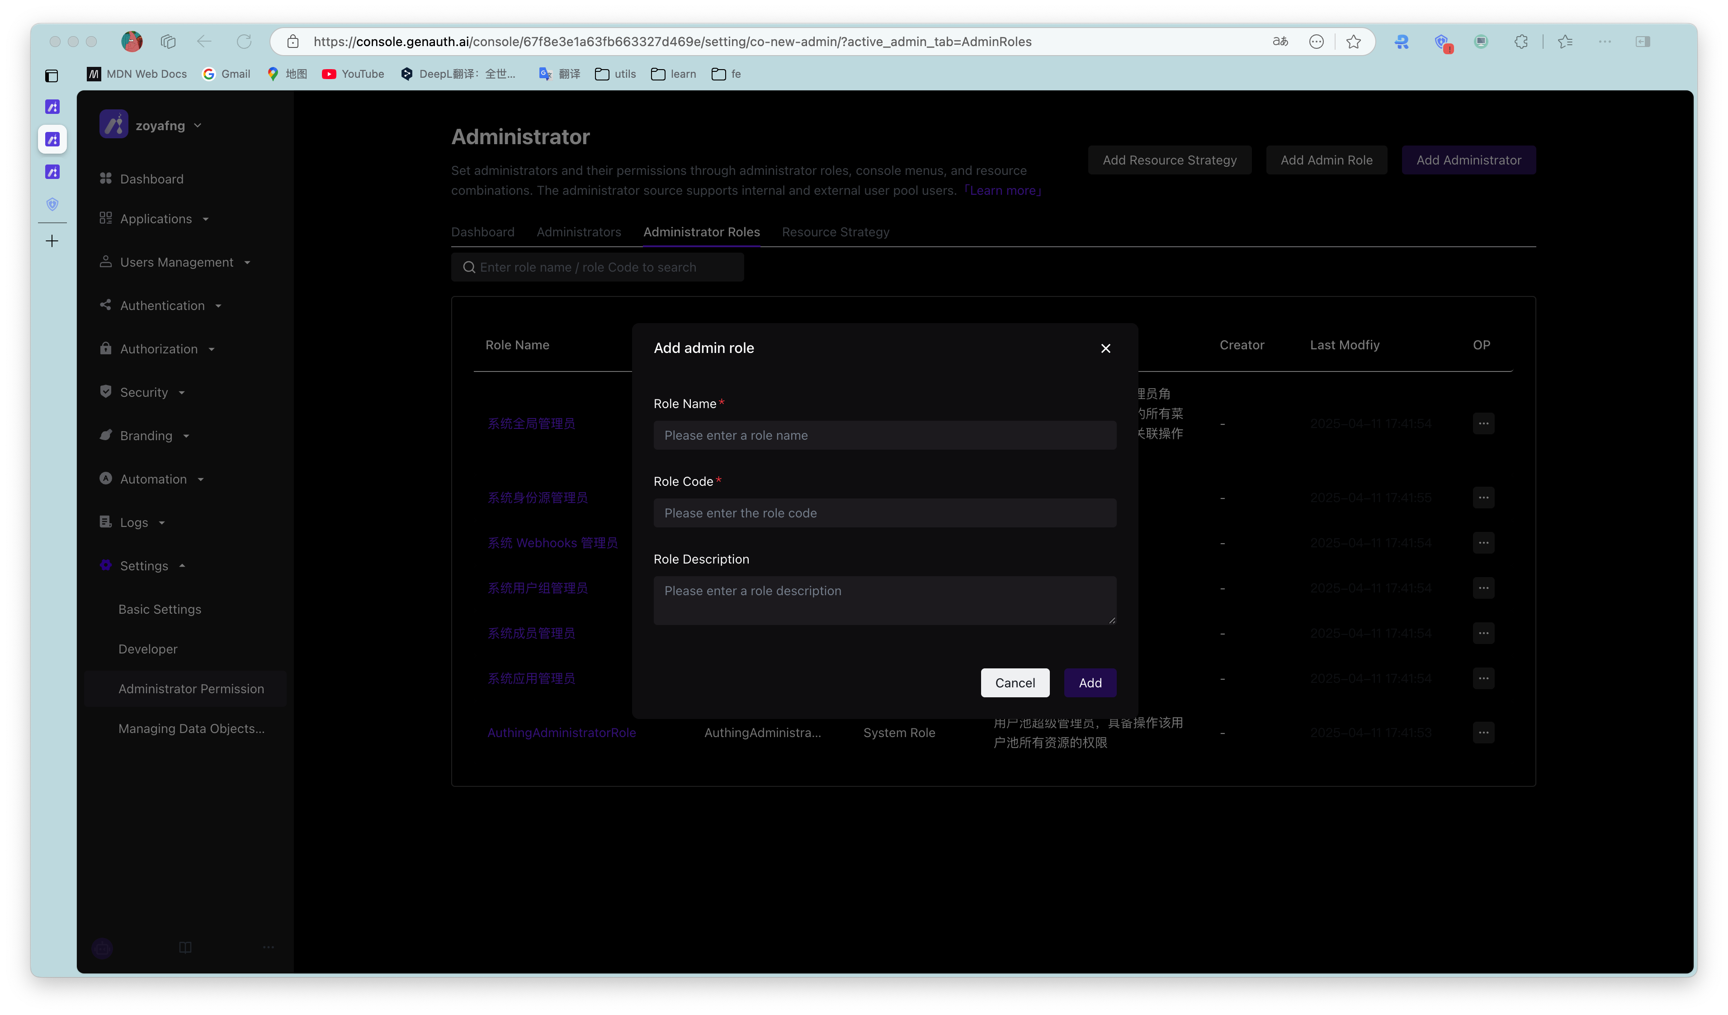Expand the Applications sidebar menu

pyautogui.click(x=156, y=219)
